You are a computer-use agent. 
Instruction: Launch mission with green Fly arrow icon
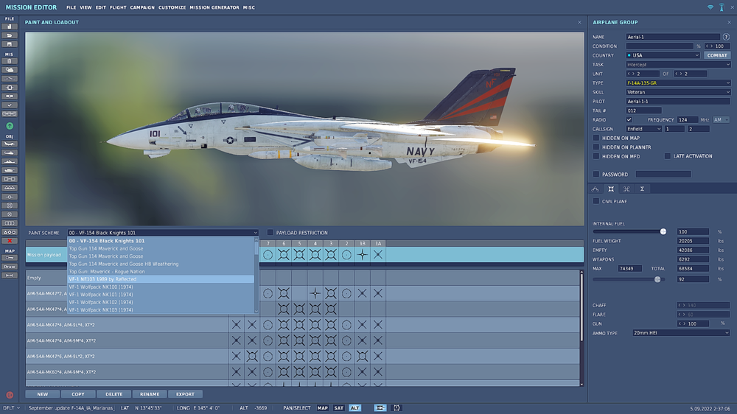point(10,126)
